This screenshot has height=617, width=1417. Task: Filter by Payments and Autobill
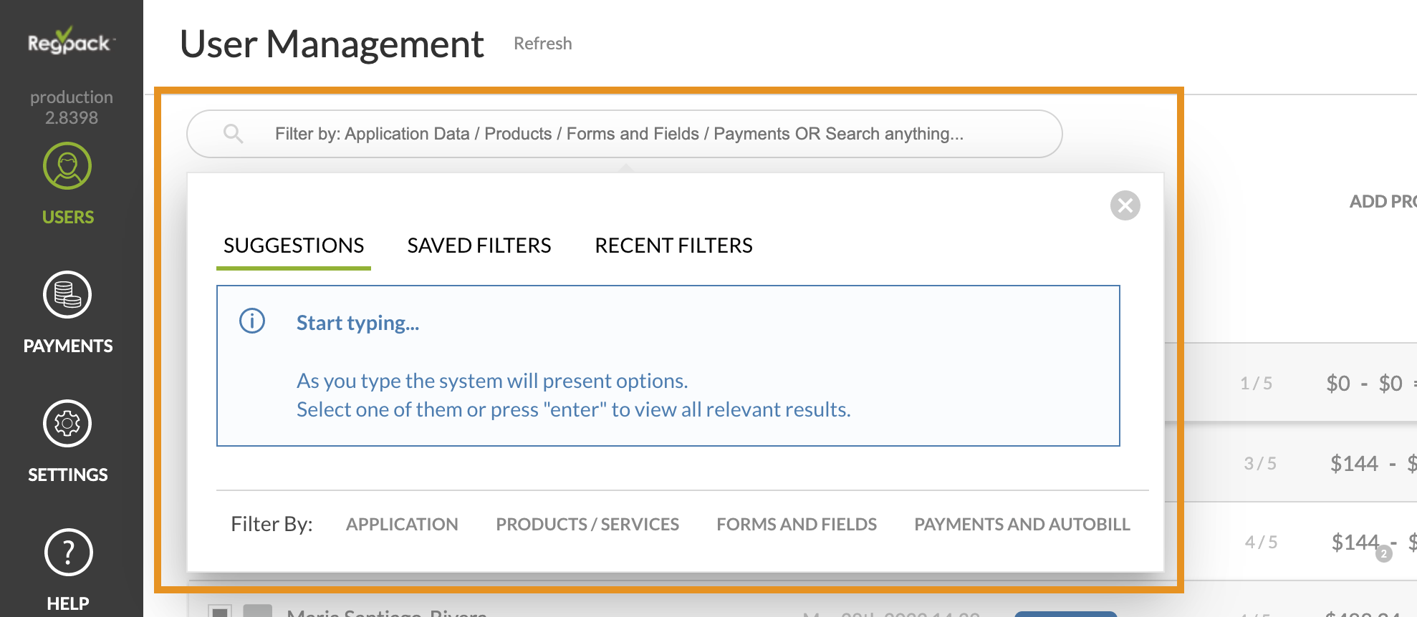[1022, 524]
